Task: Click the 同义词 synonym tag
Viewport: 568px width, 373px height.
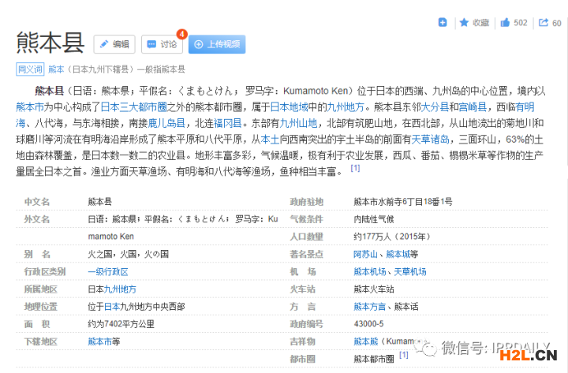Action: tap(30, 69)
